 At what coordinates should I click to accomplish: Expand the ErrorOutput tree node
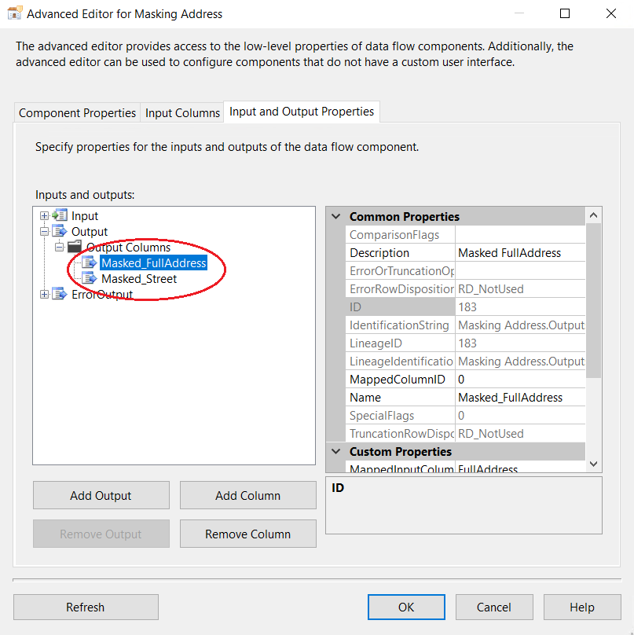(x=45, y=295)
